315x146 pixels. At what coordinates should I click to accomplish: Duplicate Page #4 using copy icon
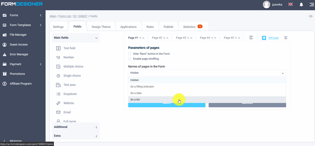click(x=212, y=38)
